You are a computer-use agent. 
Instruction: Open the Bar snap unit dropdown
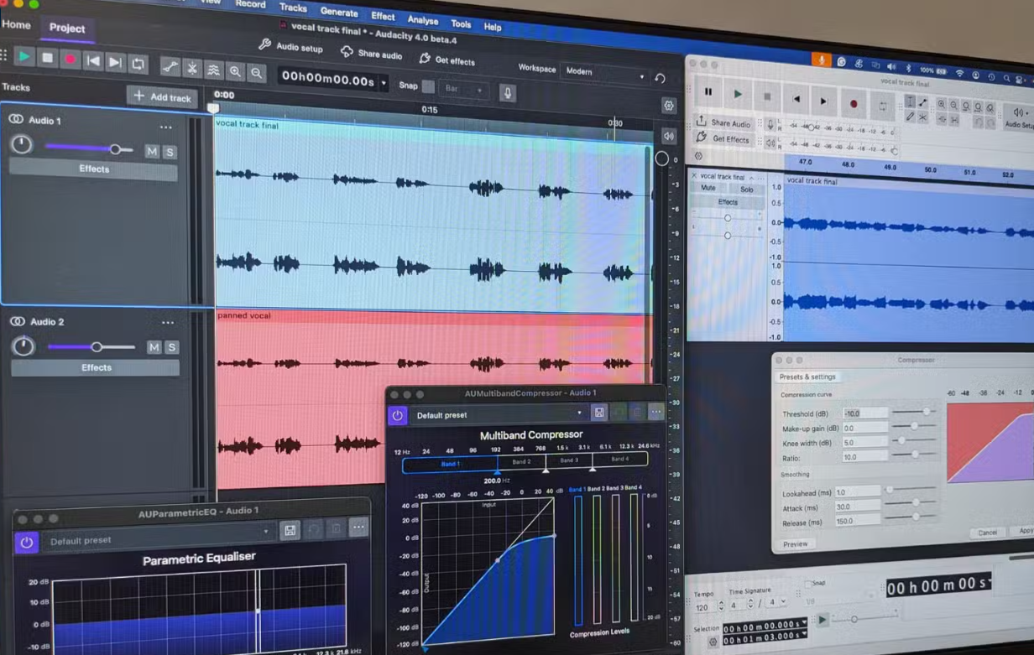pos(464,89)
